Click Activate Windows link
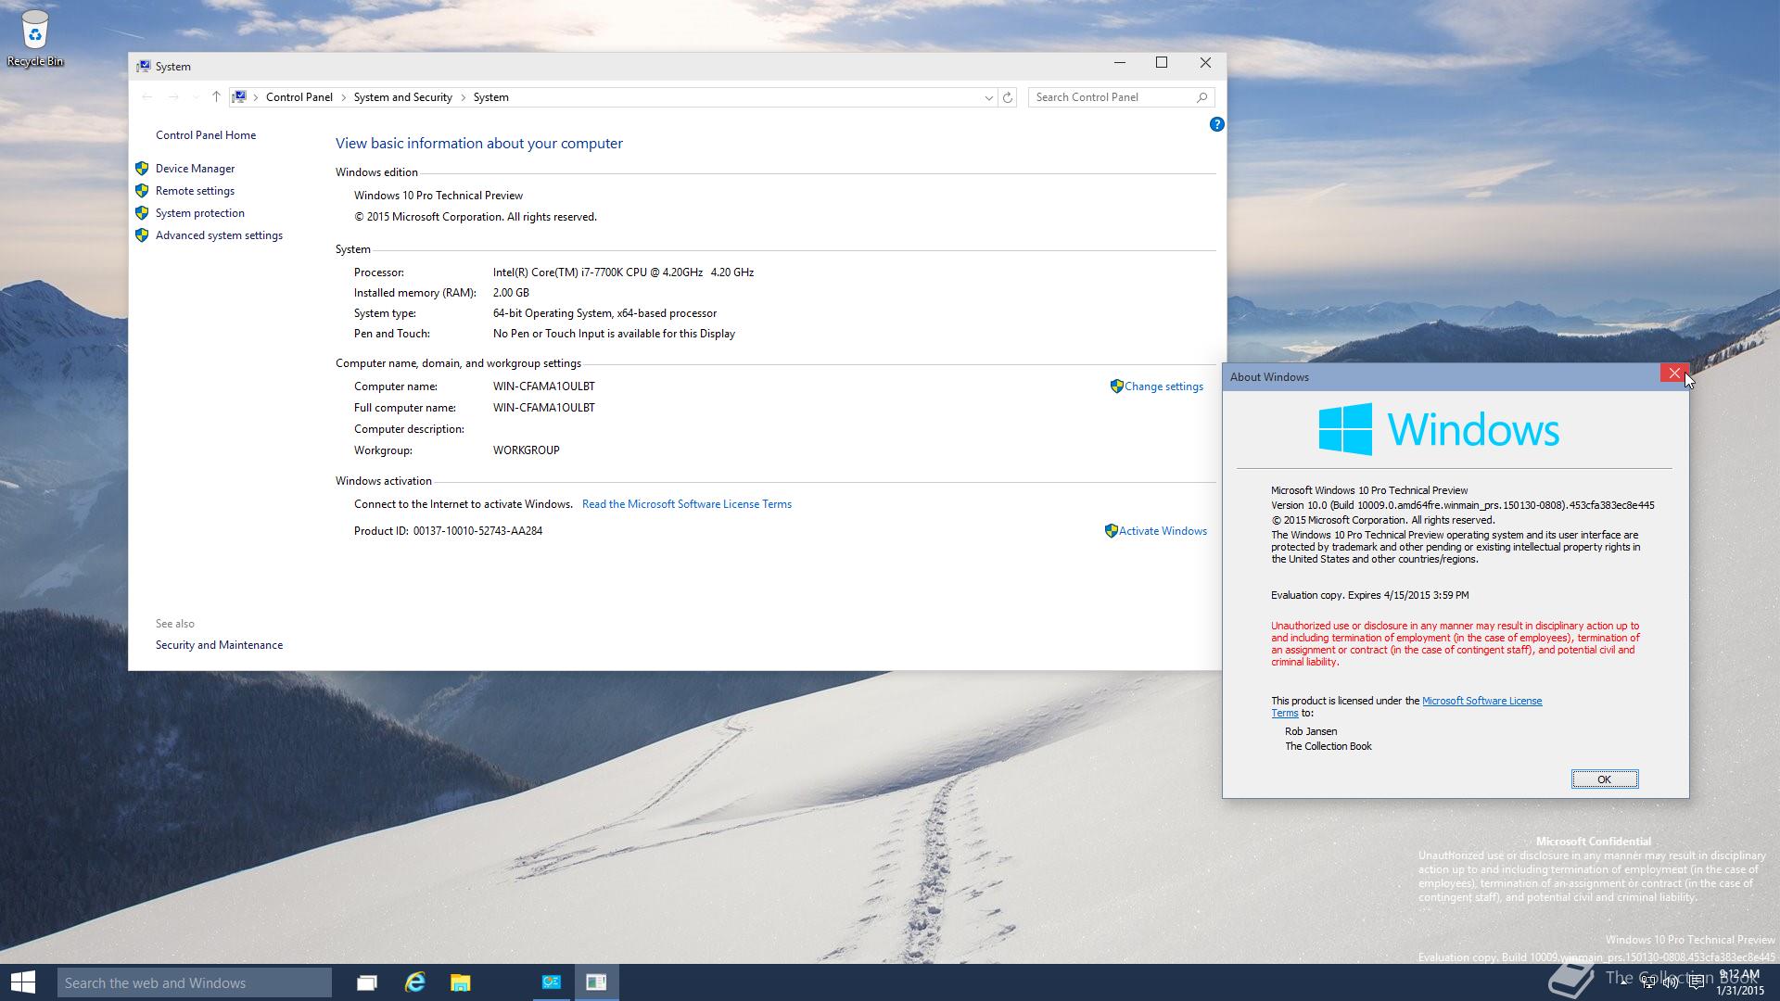This screenshot has height=1001, width=1780. [x=1163, y=531]
